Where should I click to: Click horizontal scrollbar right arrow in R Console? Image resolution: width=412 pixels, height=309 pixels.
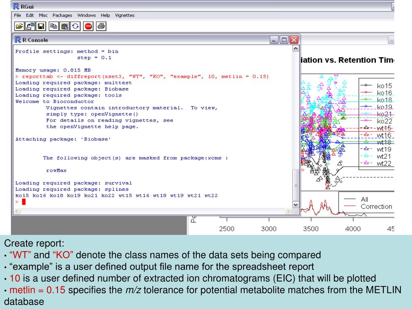[289, 211]
